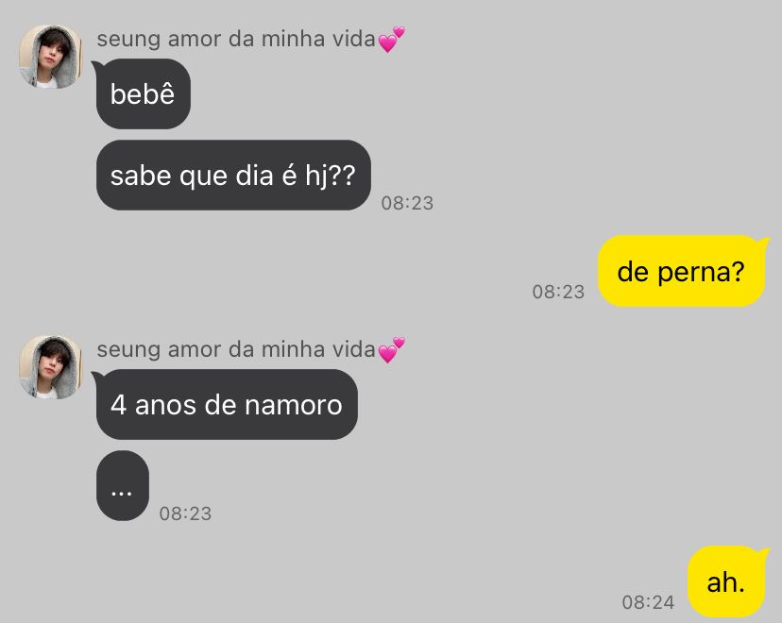Tap the sender name above 4 anos de namoro

pyautogui.click(x=236, y=349)
